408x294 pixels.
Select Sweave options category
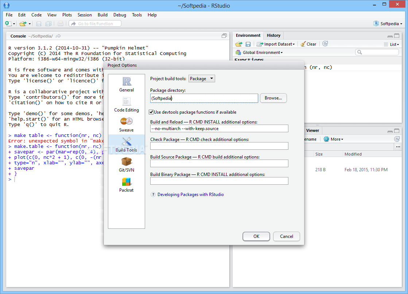[x=127, y=125]
